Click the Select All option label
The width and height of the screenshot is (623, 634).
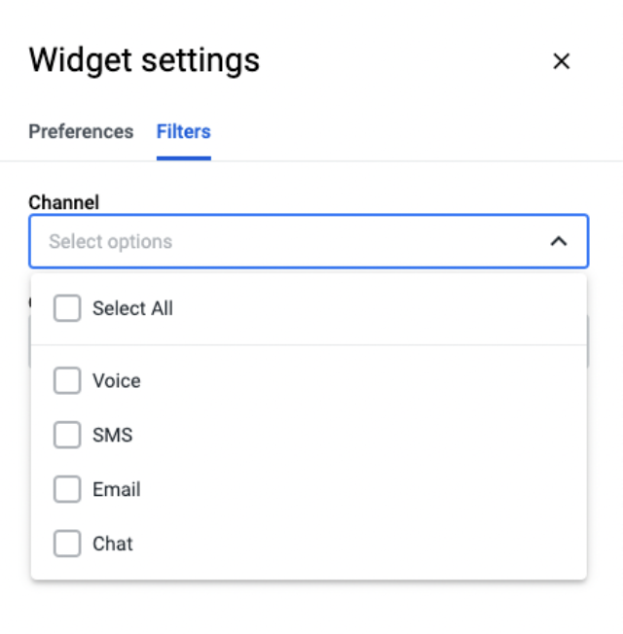[x=132, y=308]
